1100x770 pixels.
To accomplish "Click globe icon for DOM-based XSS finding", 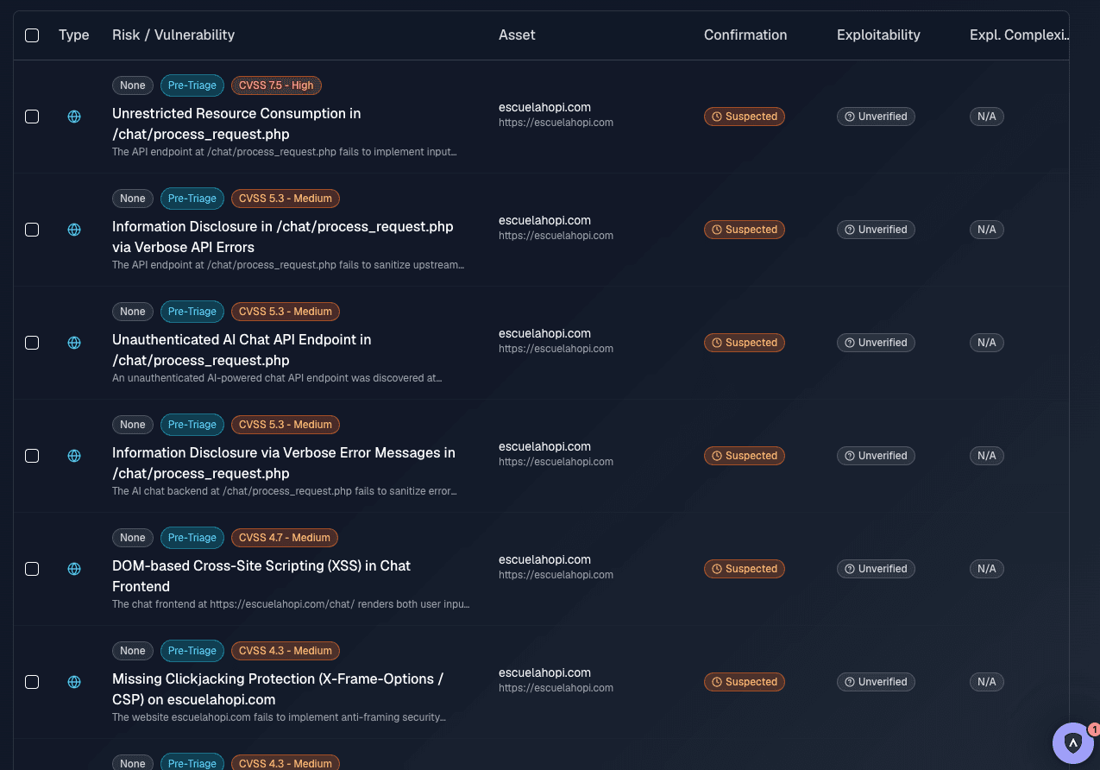I will pos(74,569).
